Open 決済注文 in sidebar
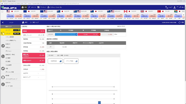Screen dimensions: 186x104 pos(8,47)
